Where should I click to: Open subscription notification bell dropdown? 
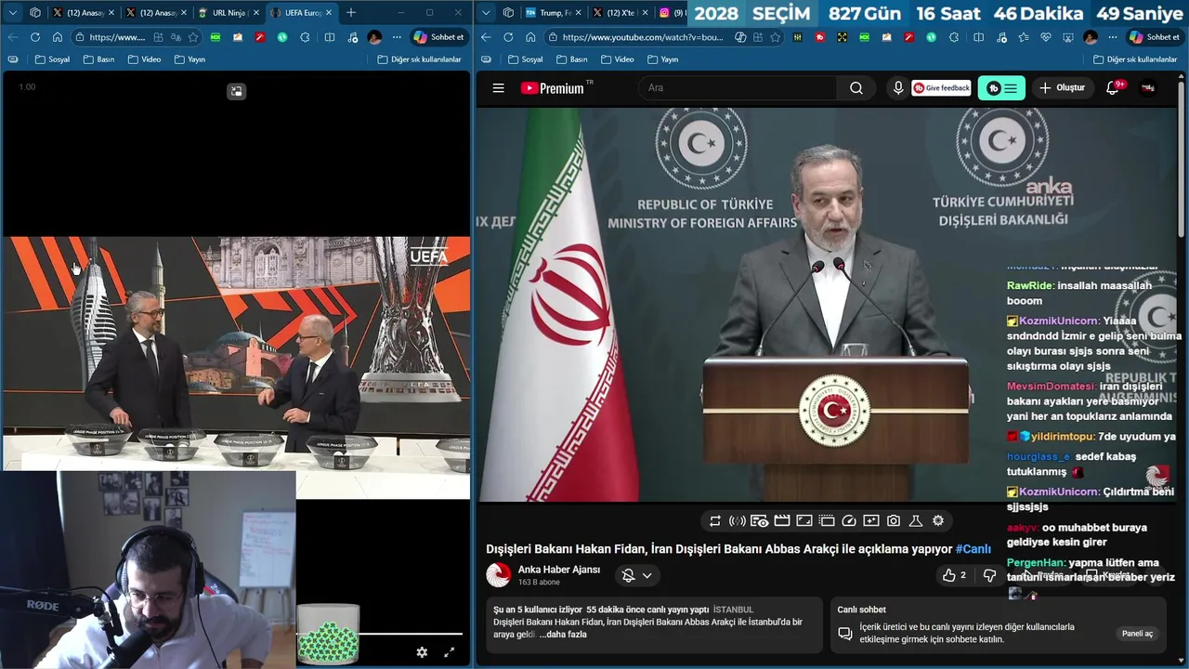(x=637, y=575)
